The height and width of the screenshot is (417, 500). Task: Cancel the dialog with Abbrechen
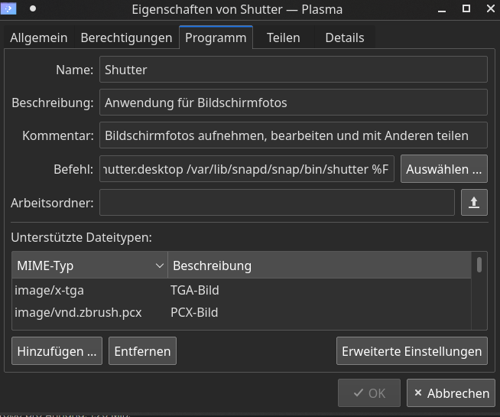[451, 393]
